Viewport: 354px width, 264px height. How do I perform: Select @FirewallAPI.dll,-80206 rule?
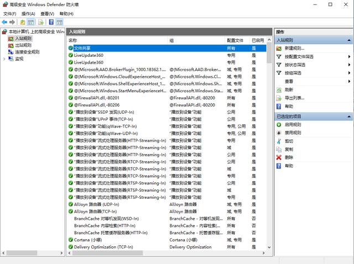[167, 105]
